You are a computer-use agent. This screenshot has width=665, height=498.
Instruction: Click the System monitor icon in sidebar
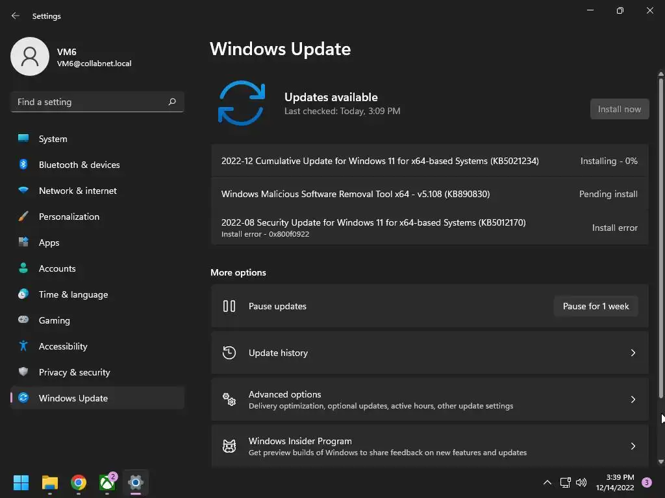(x=23, y=138)
